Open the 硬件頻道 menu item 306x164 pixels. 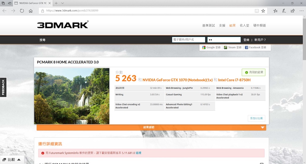259,25
